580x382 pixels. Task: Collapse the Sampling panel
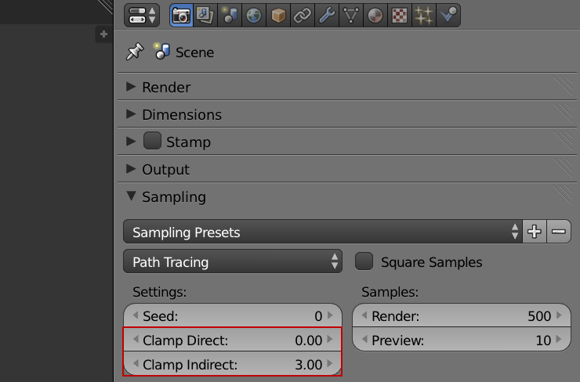[x=131, y=196]
